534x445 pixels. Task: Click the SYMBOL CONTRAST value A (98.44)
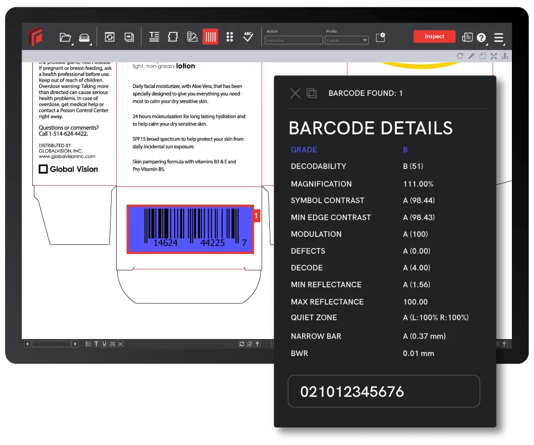(419, 201)
